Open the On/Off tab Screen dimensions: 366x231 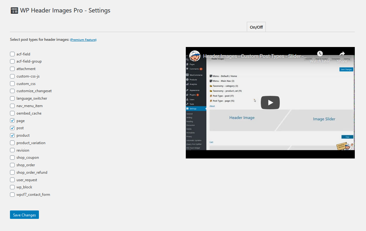256,27
